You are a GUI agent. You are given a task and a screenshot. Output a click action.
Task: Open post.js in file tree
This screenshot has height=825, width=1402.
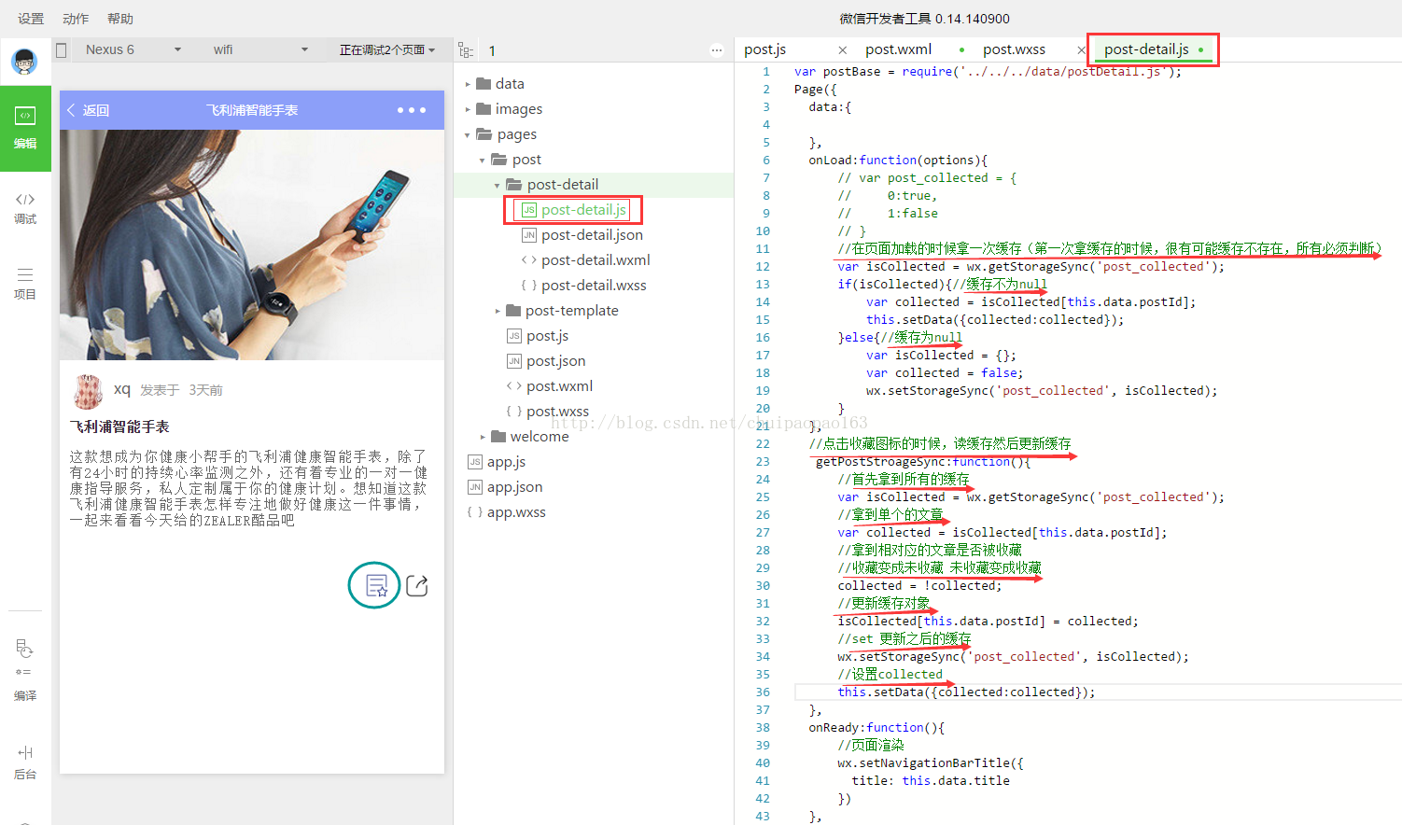pos(538,336)
